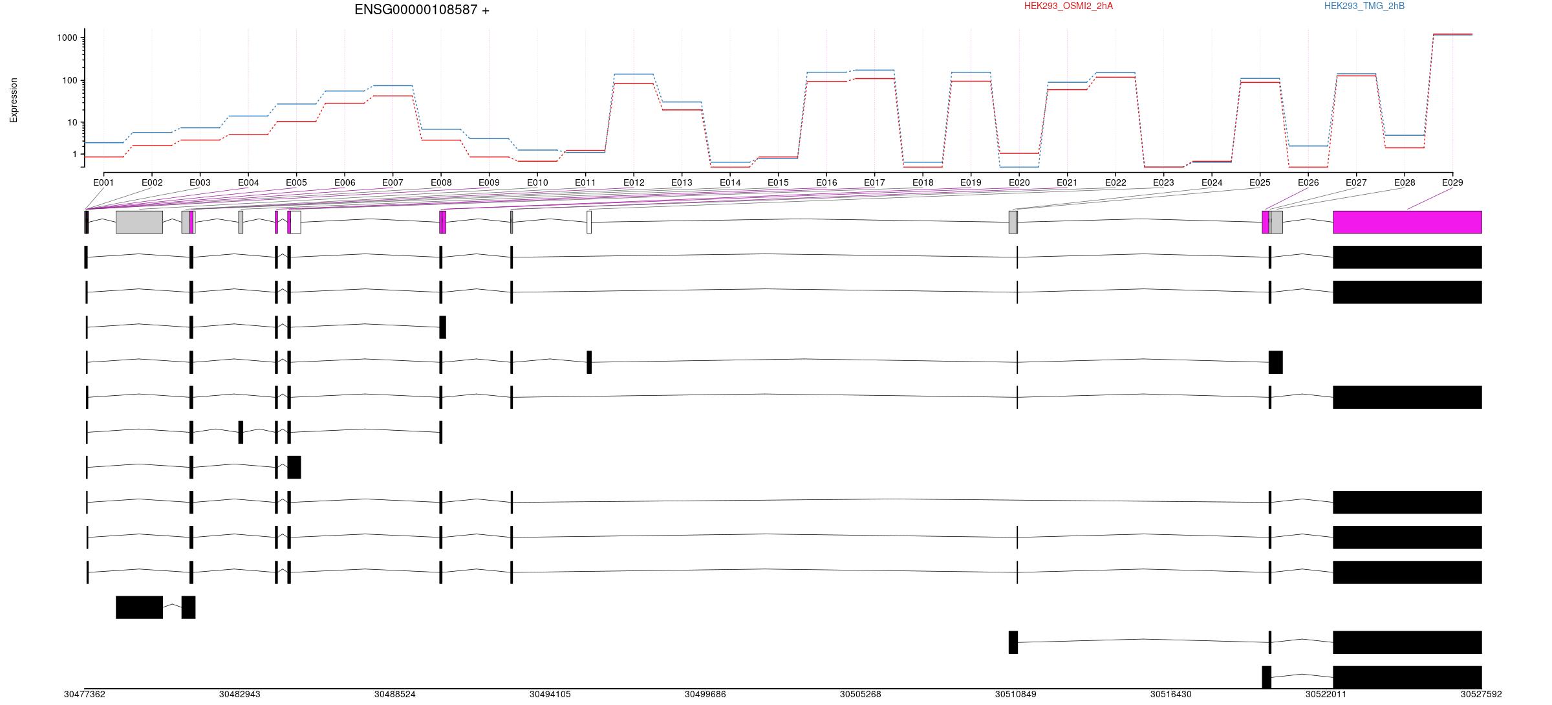Select exon label E005
This screenshot has width=1552, height=705.
pos(296,183)
